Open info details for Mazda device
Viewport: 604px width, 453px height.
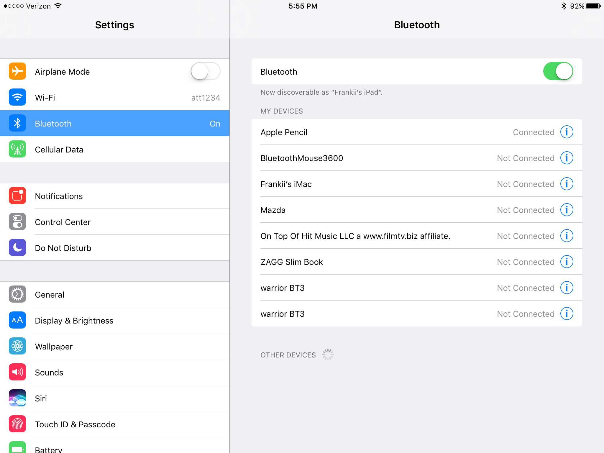tap(567, 210)
